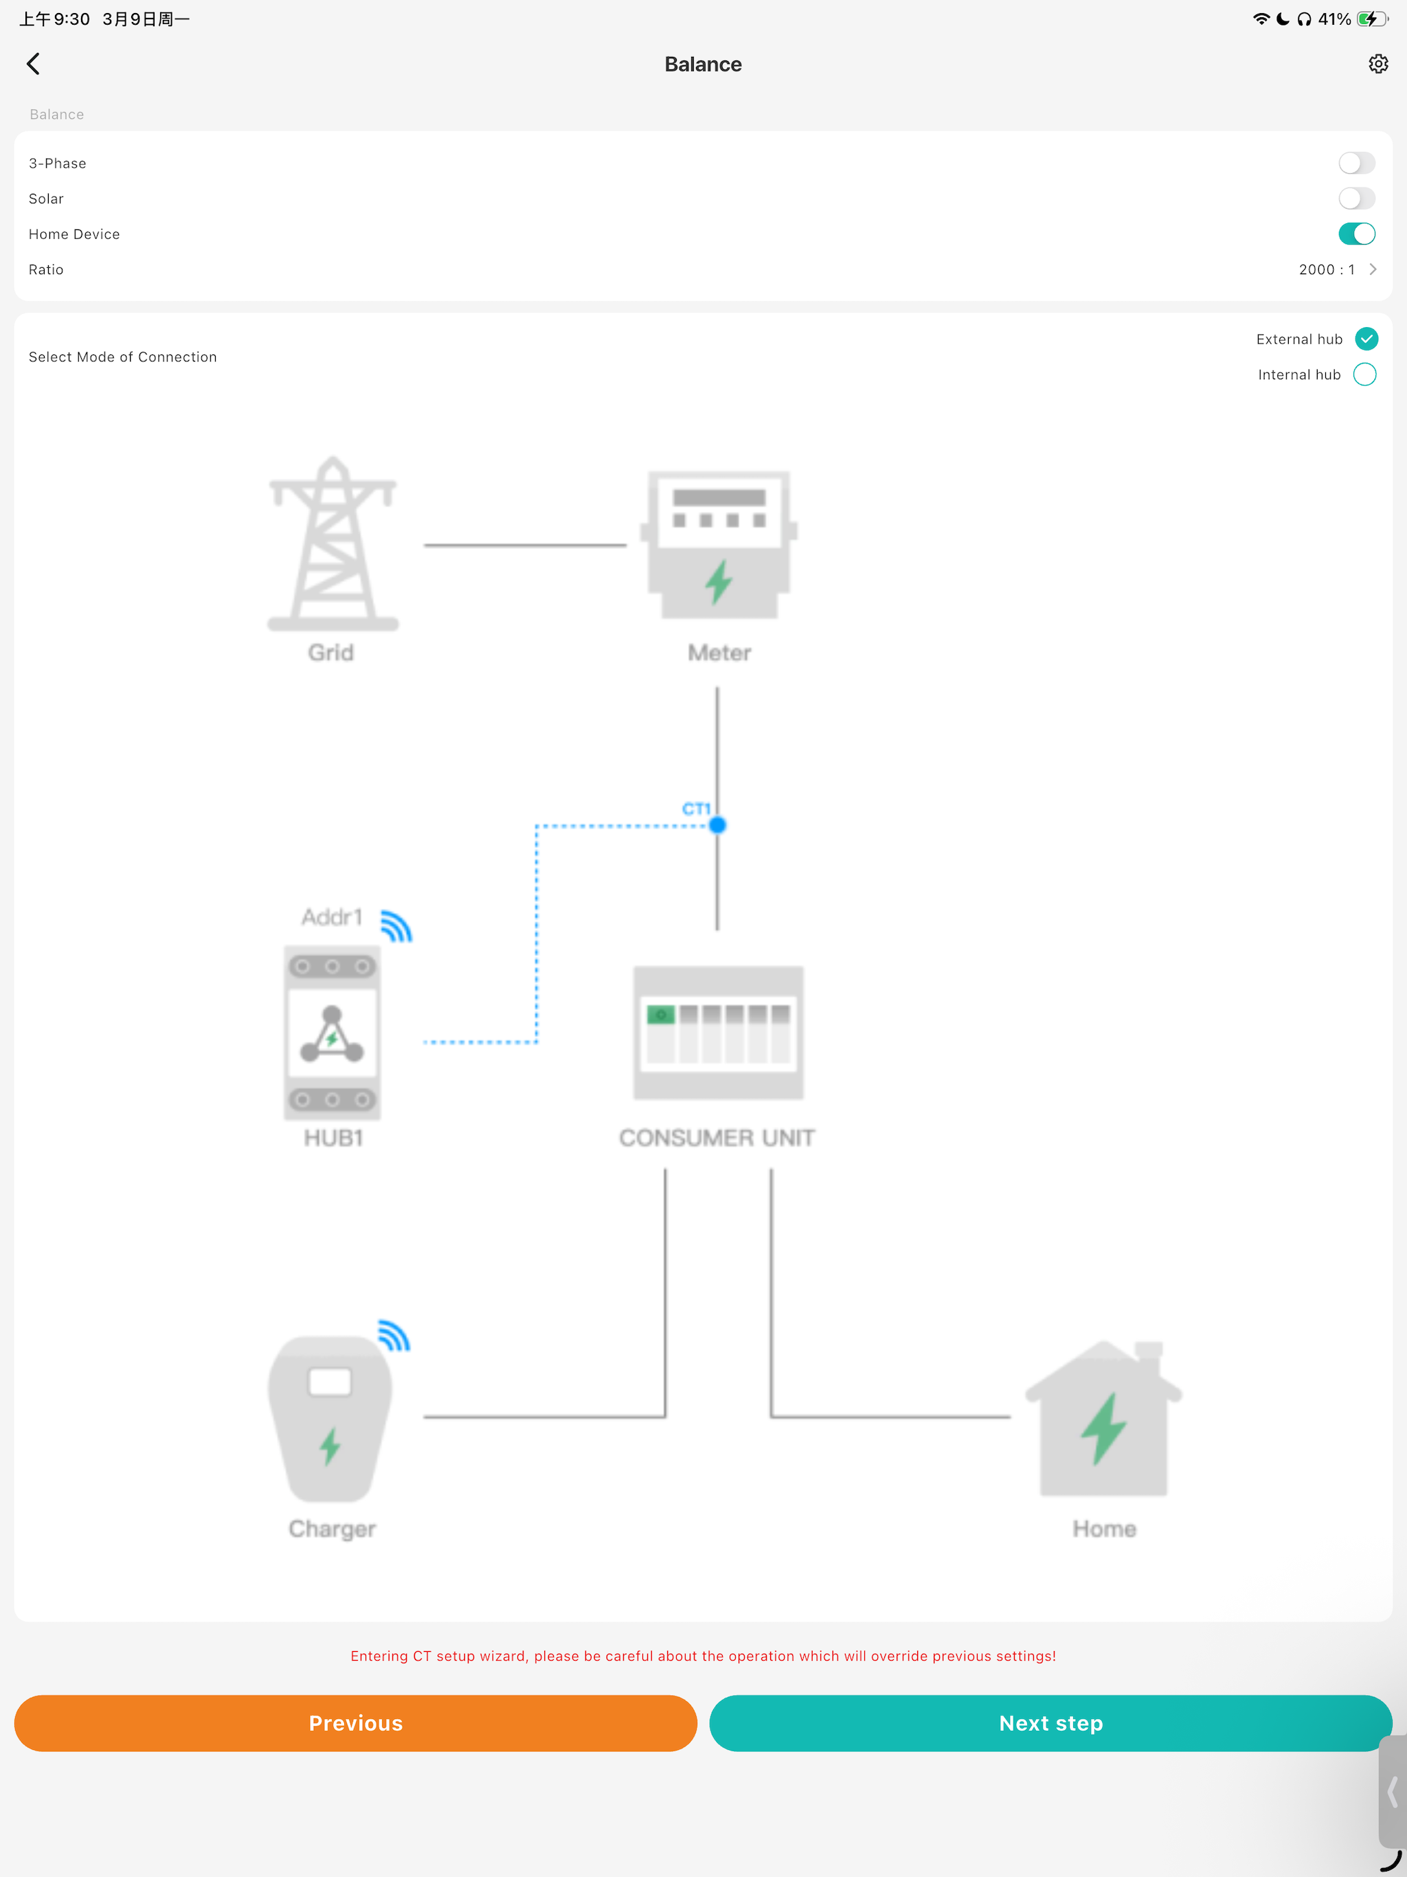Tap the Home house icon
This screenshot has width=1407, height=1877.
1103,1419
